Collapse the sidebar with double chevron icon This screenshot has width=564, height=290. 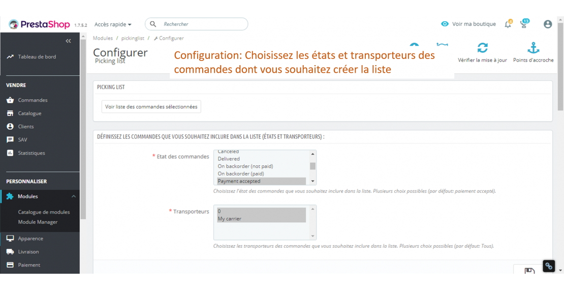pos(69,41)
